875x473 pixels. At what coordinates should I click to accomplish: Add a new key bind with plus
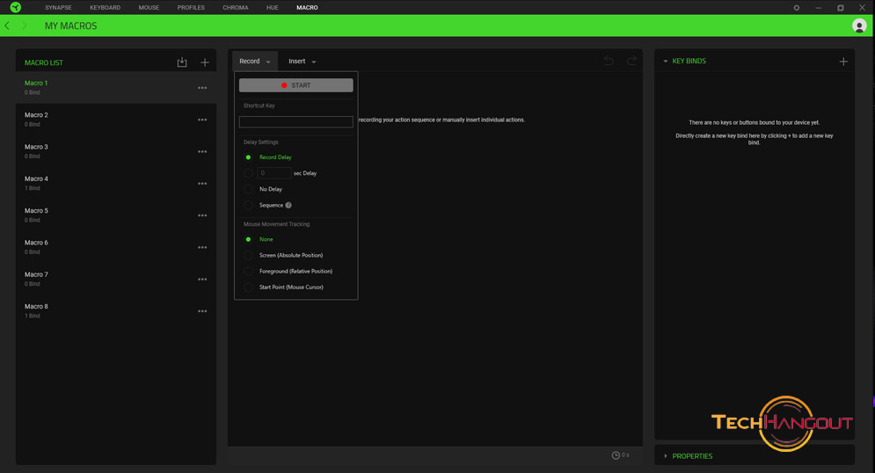tap(843, 62)
